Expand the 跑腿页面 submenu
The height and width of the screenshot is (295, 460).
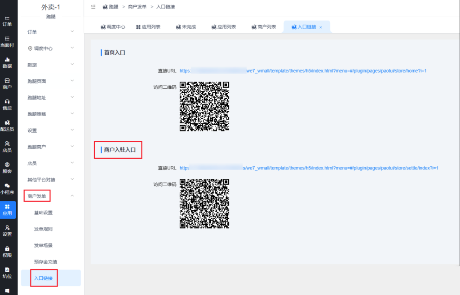point(50,81)
